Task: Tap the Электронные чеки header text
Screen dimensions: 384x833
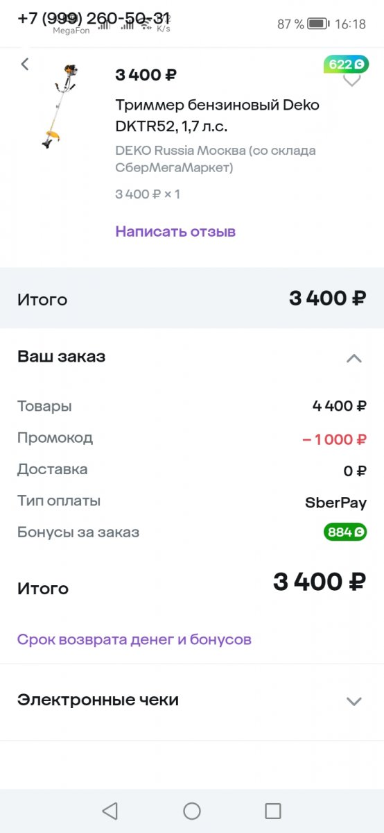Action: click(98, 700)
